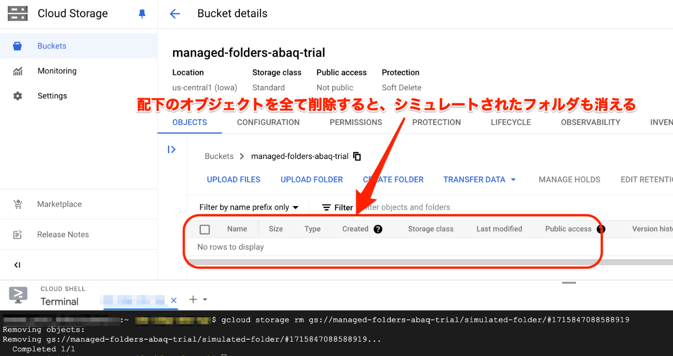Screen dimensions: 673x356
Task: Click the table horizontal scrollbar
Action: point(430,263)
